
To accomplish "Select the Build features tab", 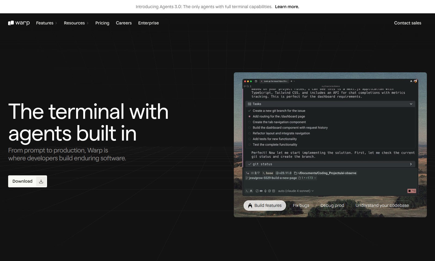I will coord(265,206).
